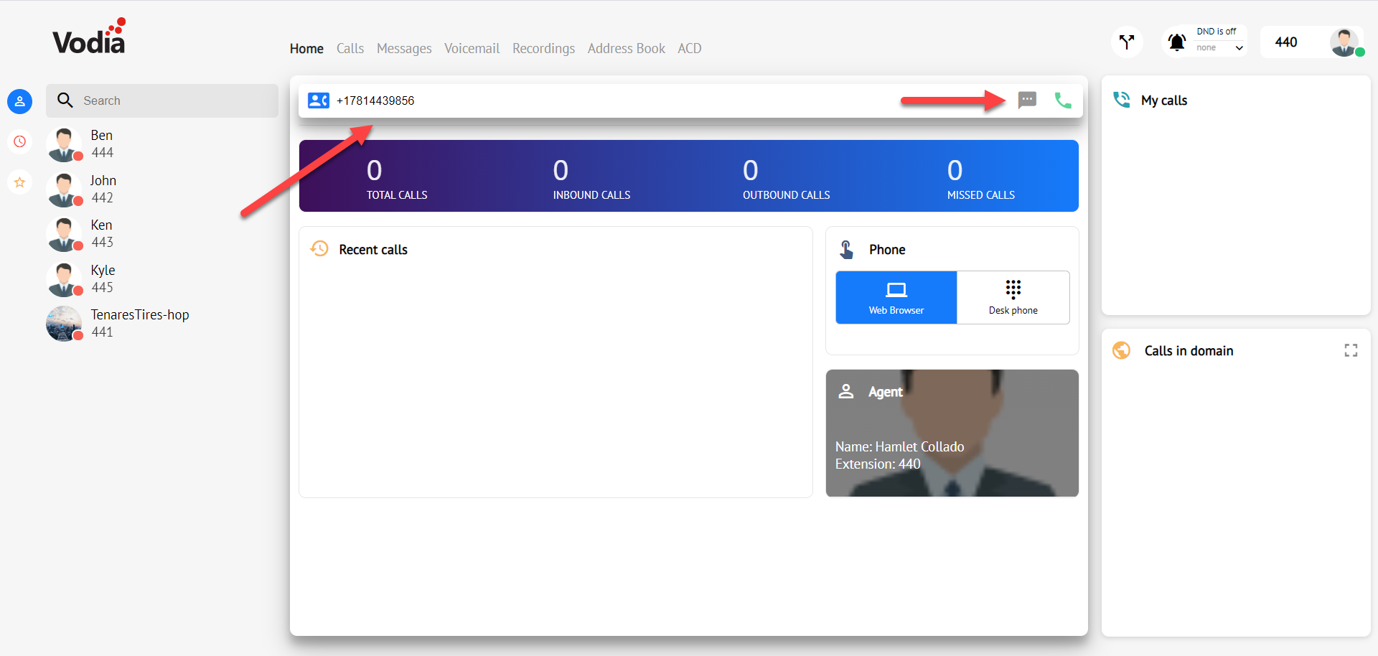Select TenaresTires-hop avatar picture
The image size is (1378, 656).
coord(64,324)
